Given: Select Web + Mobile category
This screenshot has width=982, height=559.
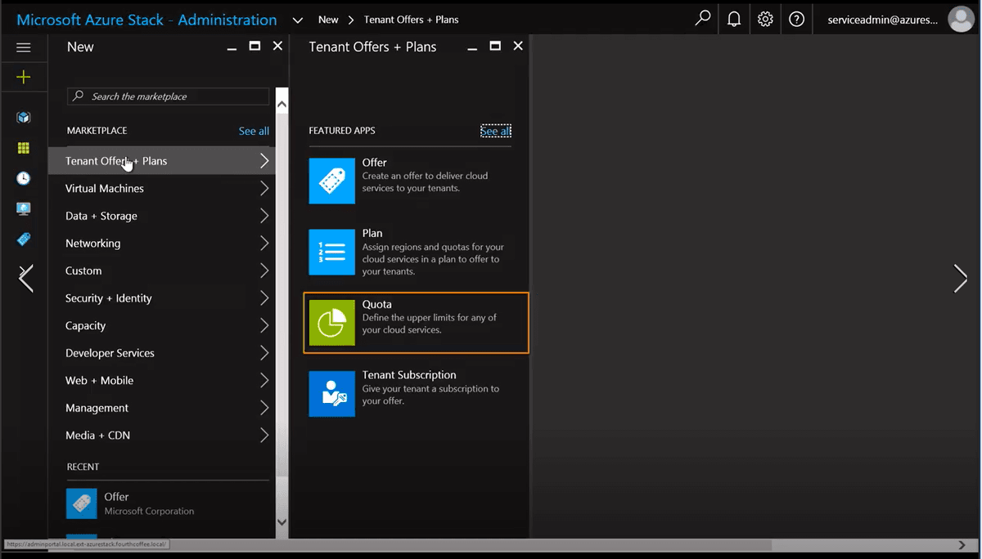Looking at the screenshot, I should pos(161,380).
